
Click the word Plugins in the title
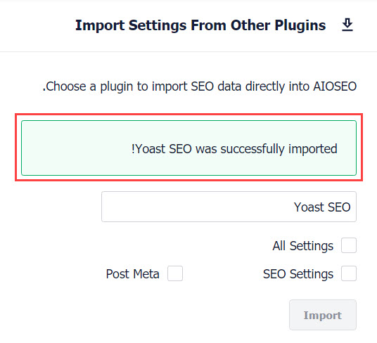point(300,25)
